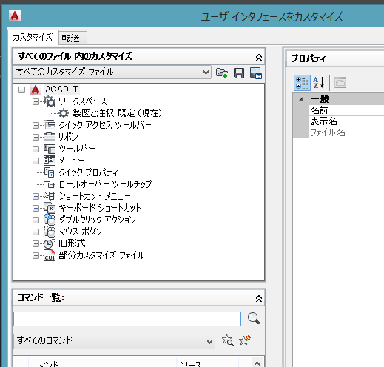This screenshot has width=384, height=367.
Task: Click the コマンド column header
Action: pos(103,362)
